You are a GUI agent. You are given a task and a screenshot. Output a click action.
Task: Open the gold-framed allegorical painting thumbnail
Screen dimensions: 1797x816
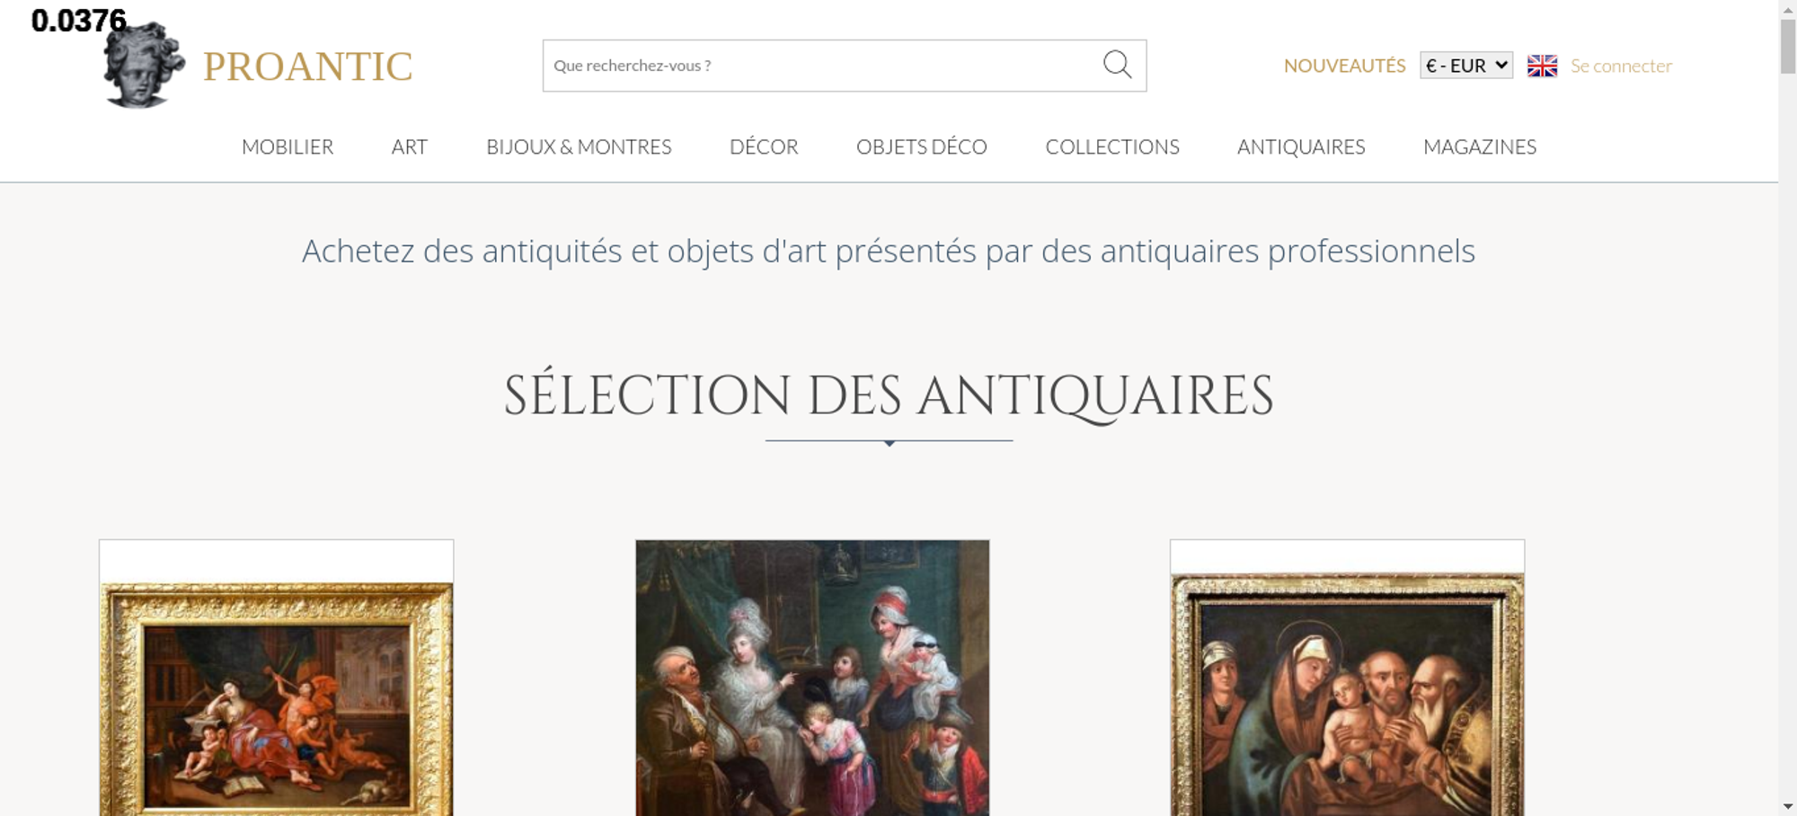pyautogui.click(x=276, y=678)
